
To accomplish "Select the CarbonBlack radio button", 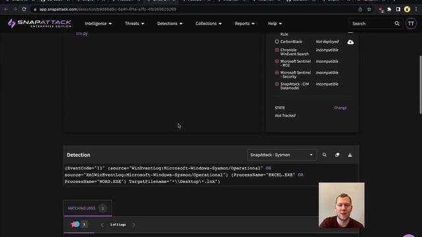I will pos(277,41).
